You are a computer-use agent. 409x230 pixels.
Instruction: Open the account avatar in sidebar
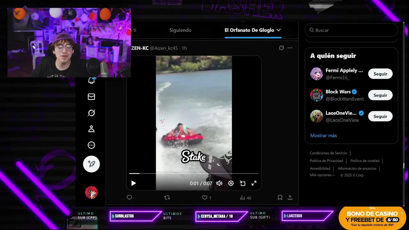91,192
